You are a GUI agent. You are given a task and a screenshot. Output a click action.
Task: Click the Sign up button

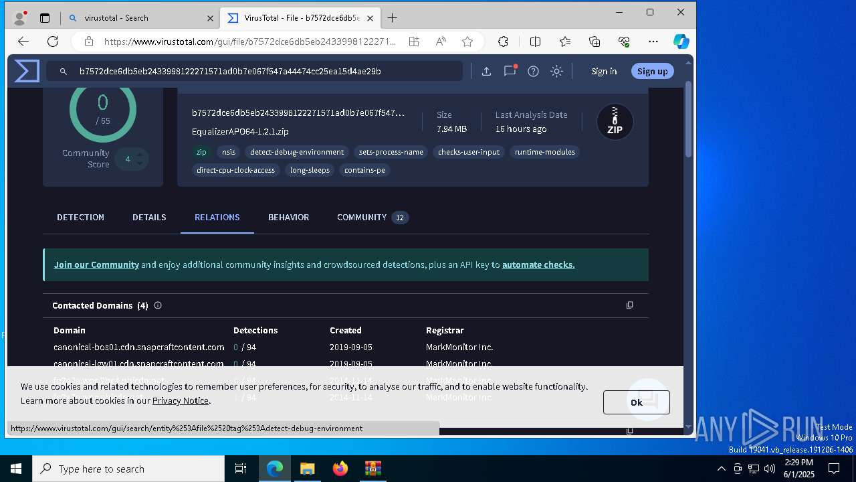click(x=652, y=71)
